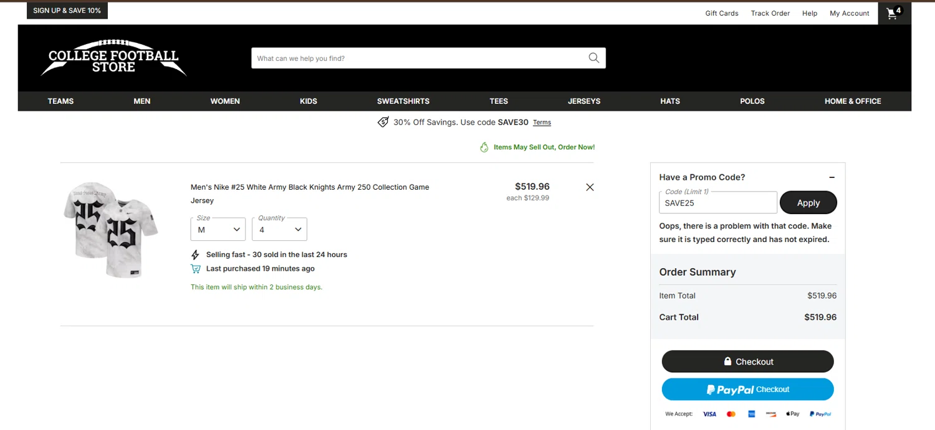Click the Mastercard payment icon
The width and height of the screenshot is (935, 430).
(x=731, y=414)
